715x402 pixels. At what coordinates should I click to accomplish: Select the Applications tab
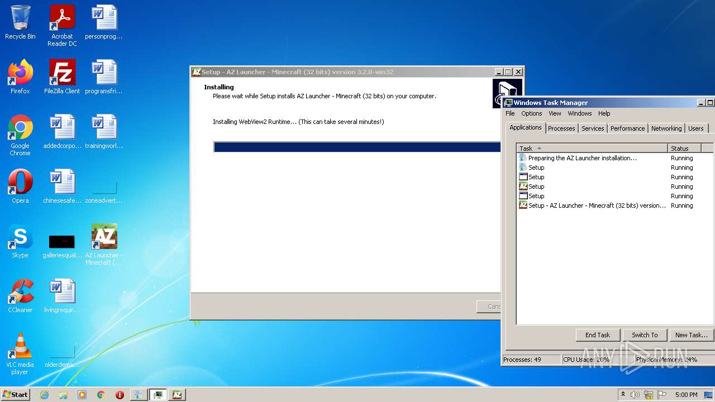(526, 127)
